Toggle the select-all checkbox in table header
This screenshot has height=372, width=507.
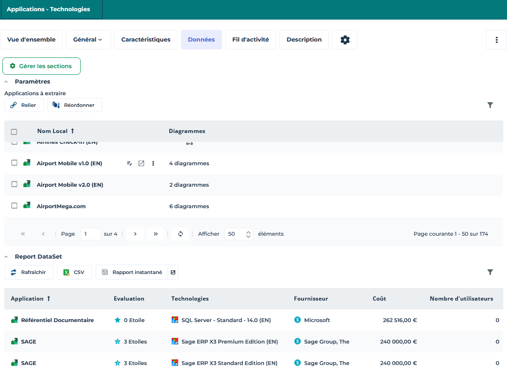click(14, 132)
